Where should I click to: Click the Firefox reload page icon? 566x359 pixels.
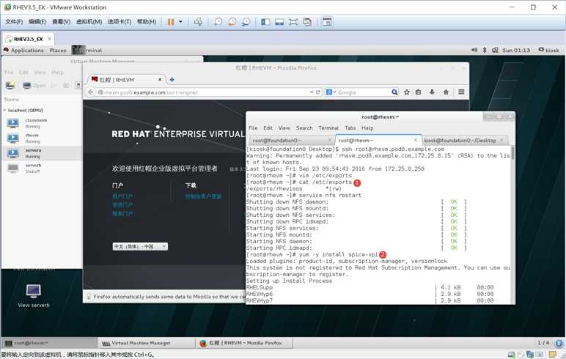(318, 92)
